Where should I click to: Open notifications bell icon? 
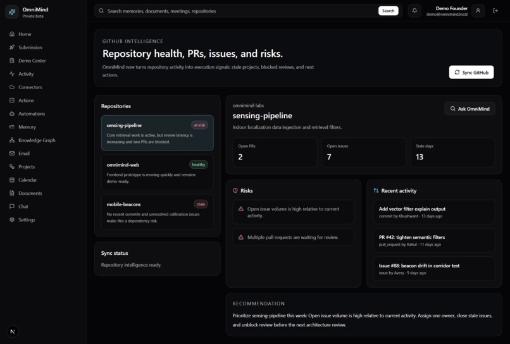(x=414, y=11)
